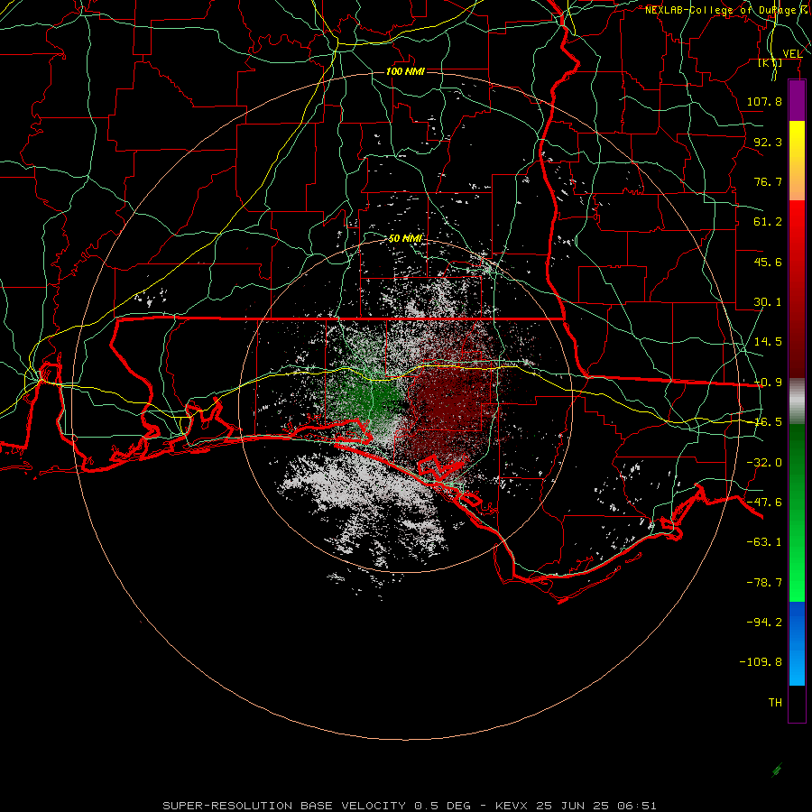Click the 92.3 scale value
Viewport: 812px width, 812px height.
[768, 142]
